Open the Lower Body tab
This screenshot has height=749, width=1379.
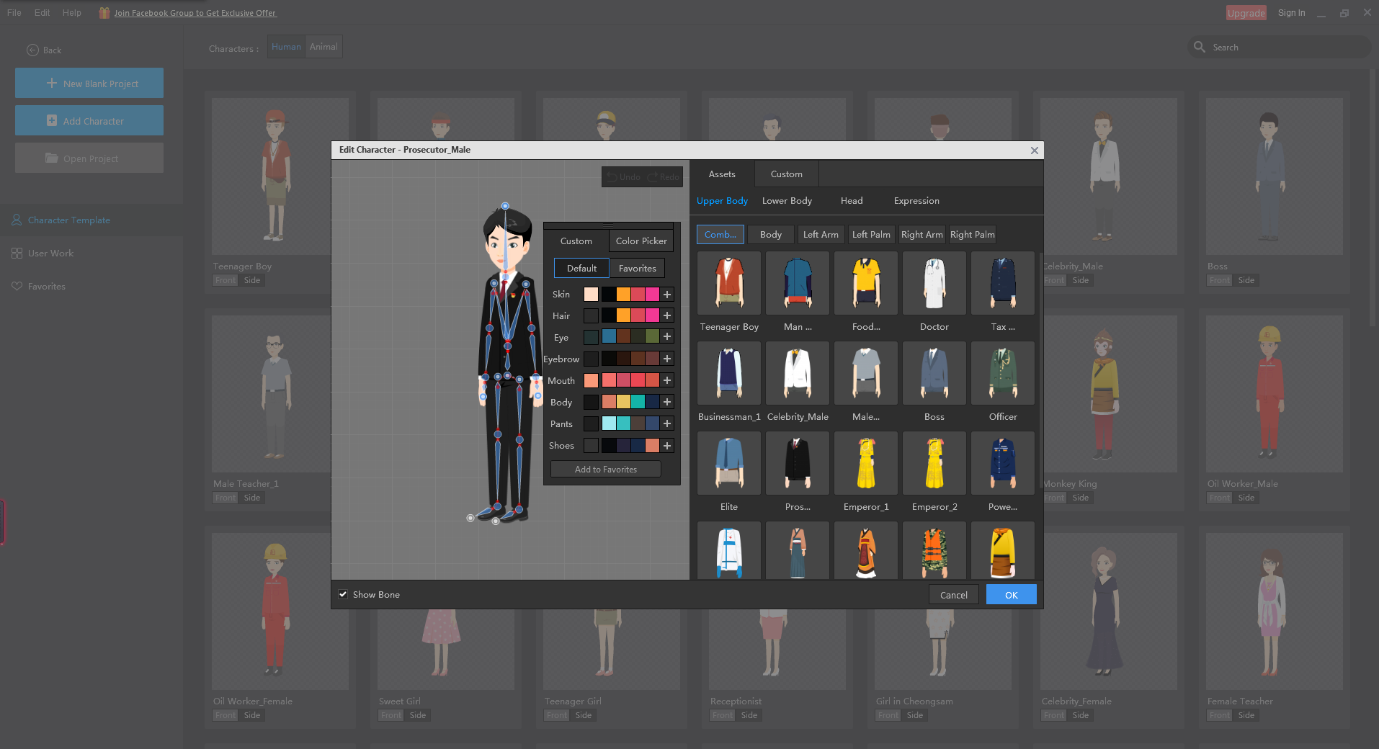point(787,201)
